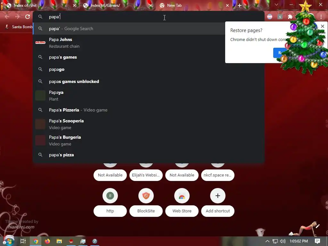Open the 'http' shortcut tile

[110, 196]
